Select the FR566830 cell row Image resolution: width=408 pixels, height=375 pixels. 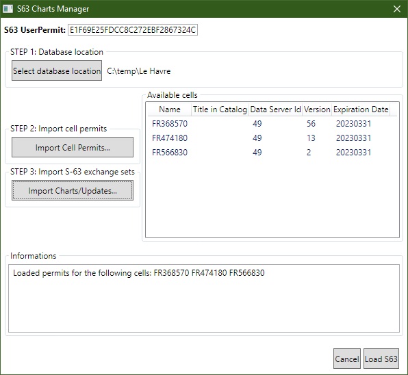point(272,152)
